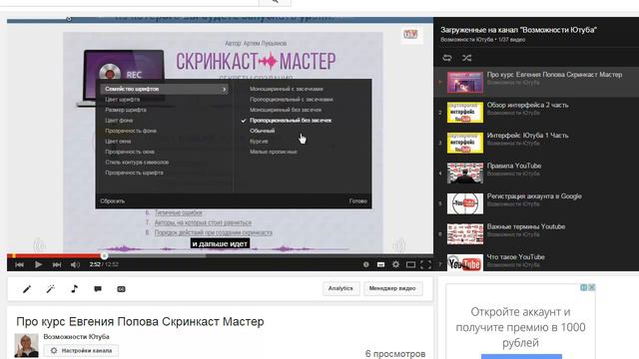Screen dimensions: 639x359
Task: Open playlist video Интерфейс Ютуба 1 Часть
Action: (536, 143)
